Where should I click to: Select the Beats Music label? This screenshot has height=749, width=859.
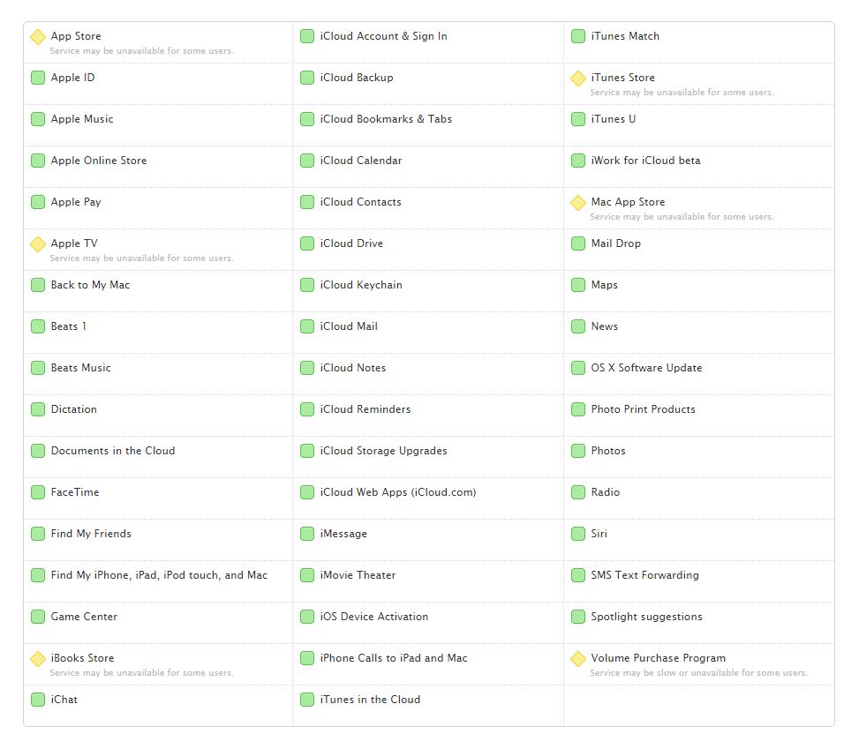pos(80,368)
